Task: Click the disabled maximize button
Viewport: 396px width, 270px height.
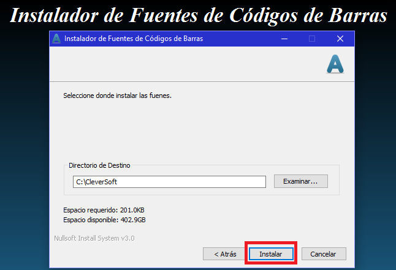Action: click(x=312, y=39)
